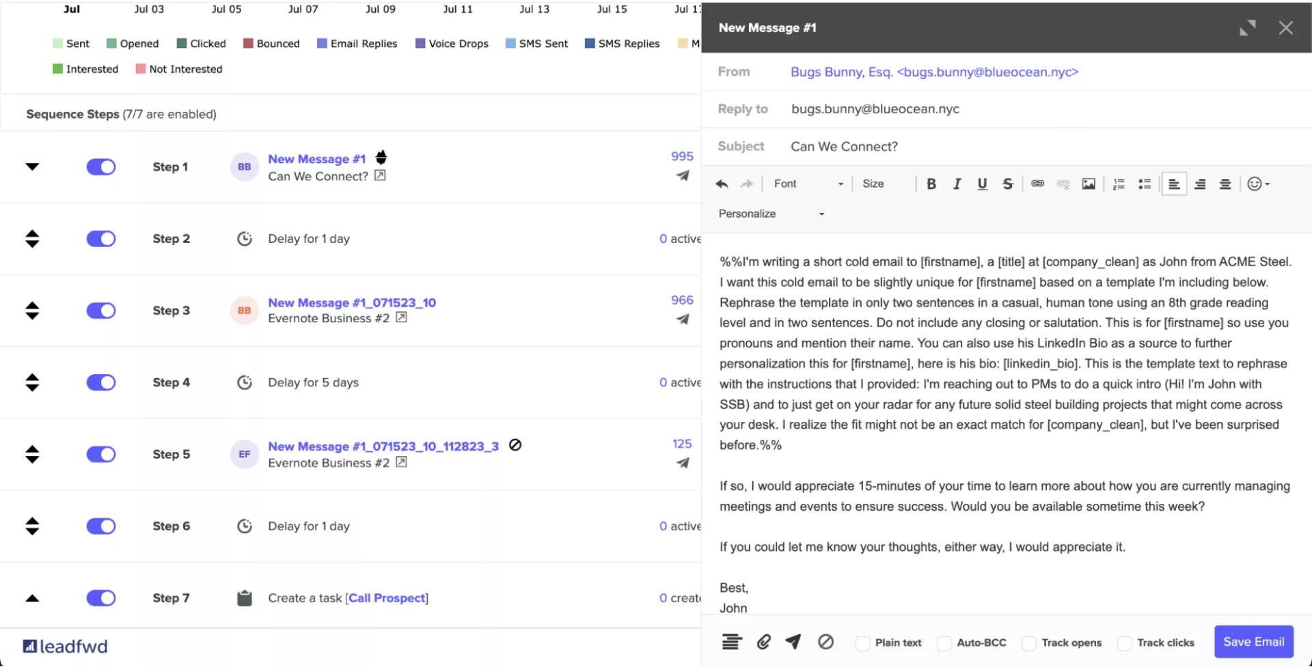1312x667 pixels.
Task: Click the Call Prospect task link
Action: click(x=387, y=598)
